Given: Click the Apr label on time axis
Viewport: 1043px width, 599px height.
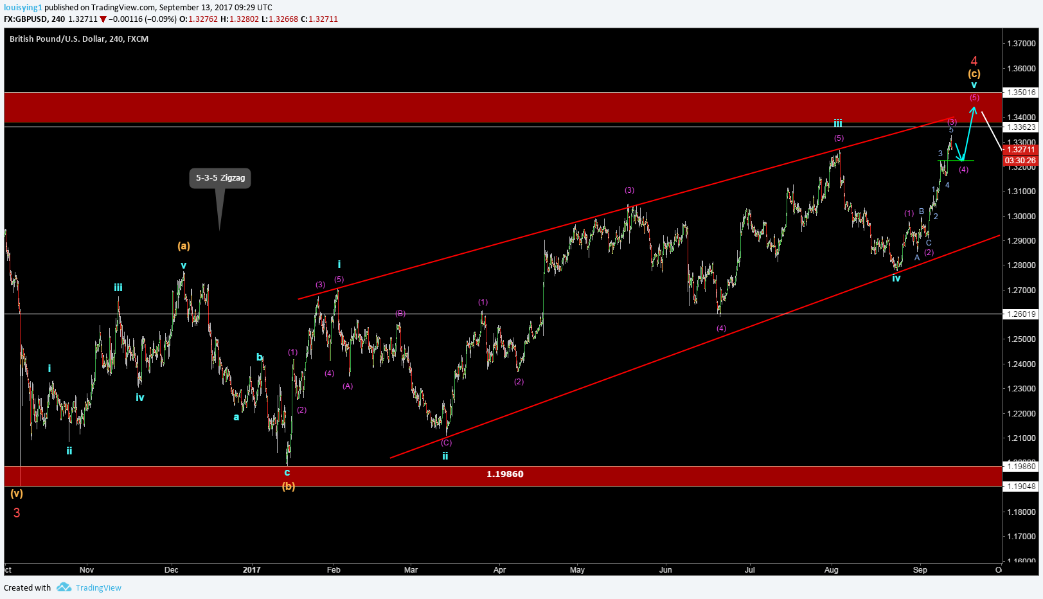Looking at the screenshot, I should click(500, 570).
